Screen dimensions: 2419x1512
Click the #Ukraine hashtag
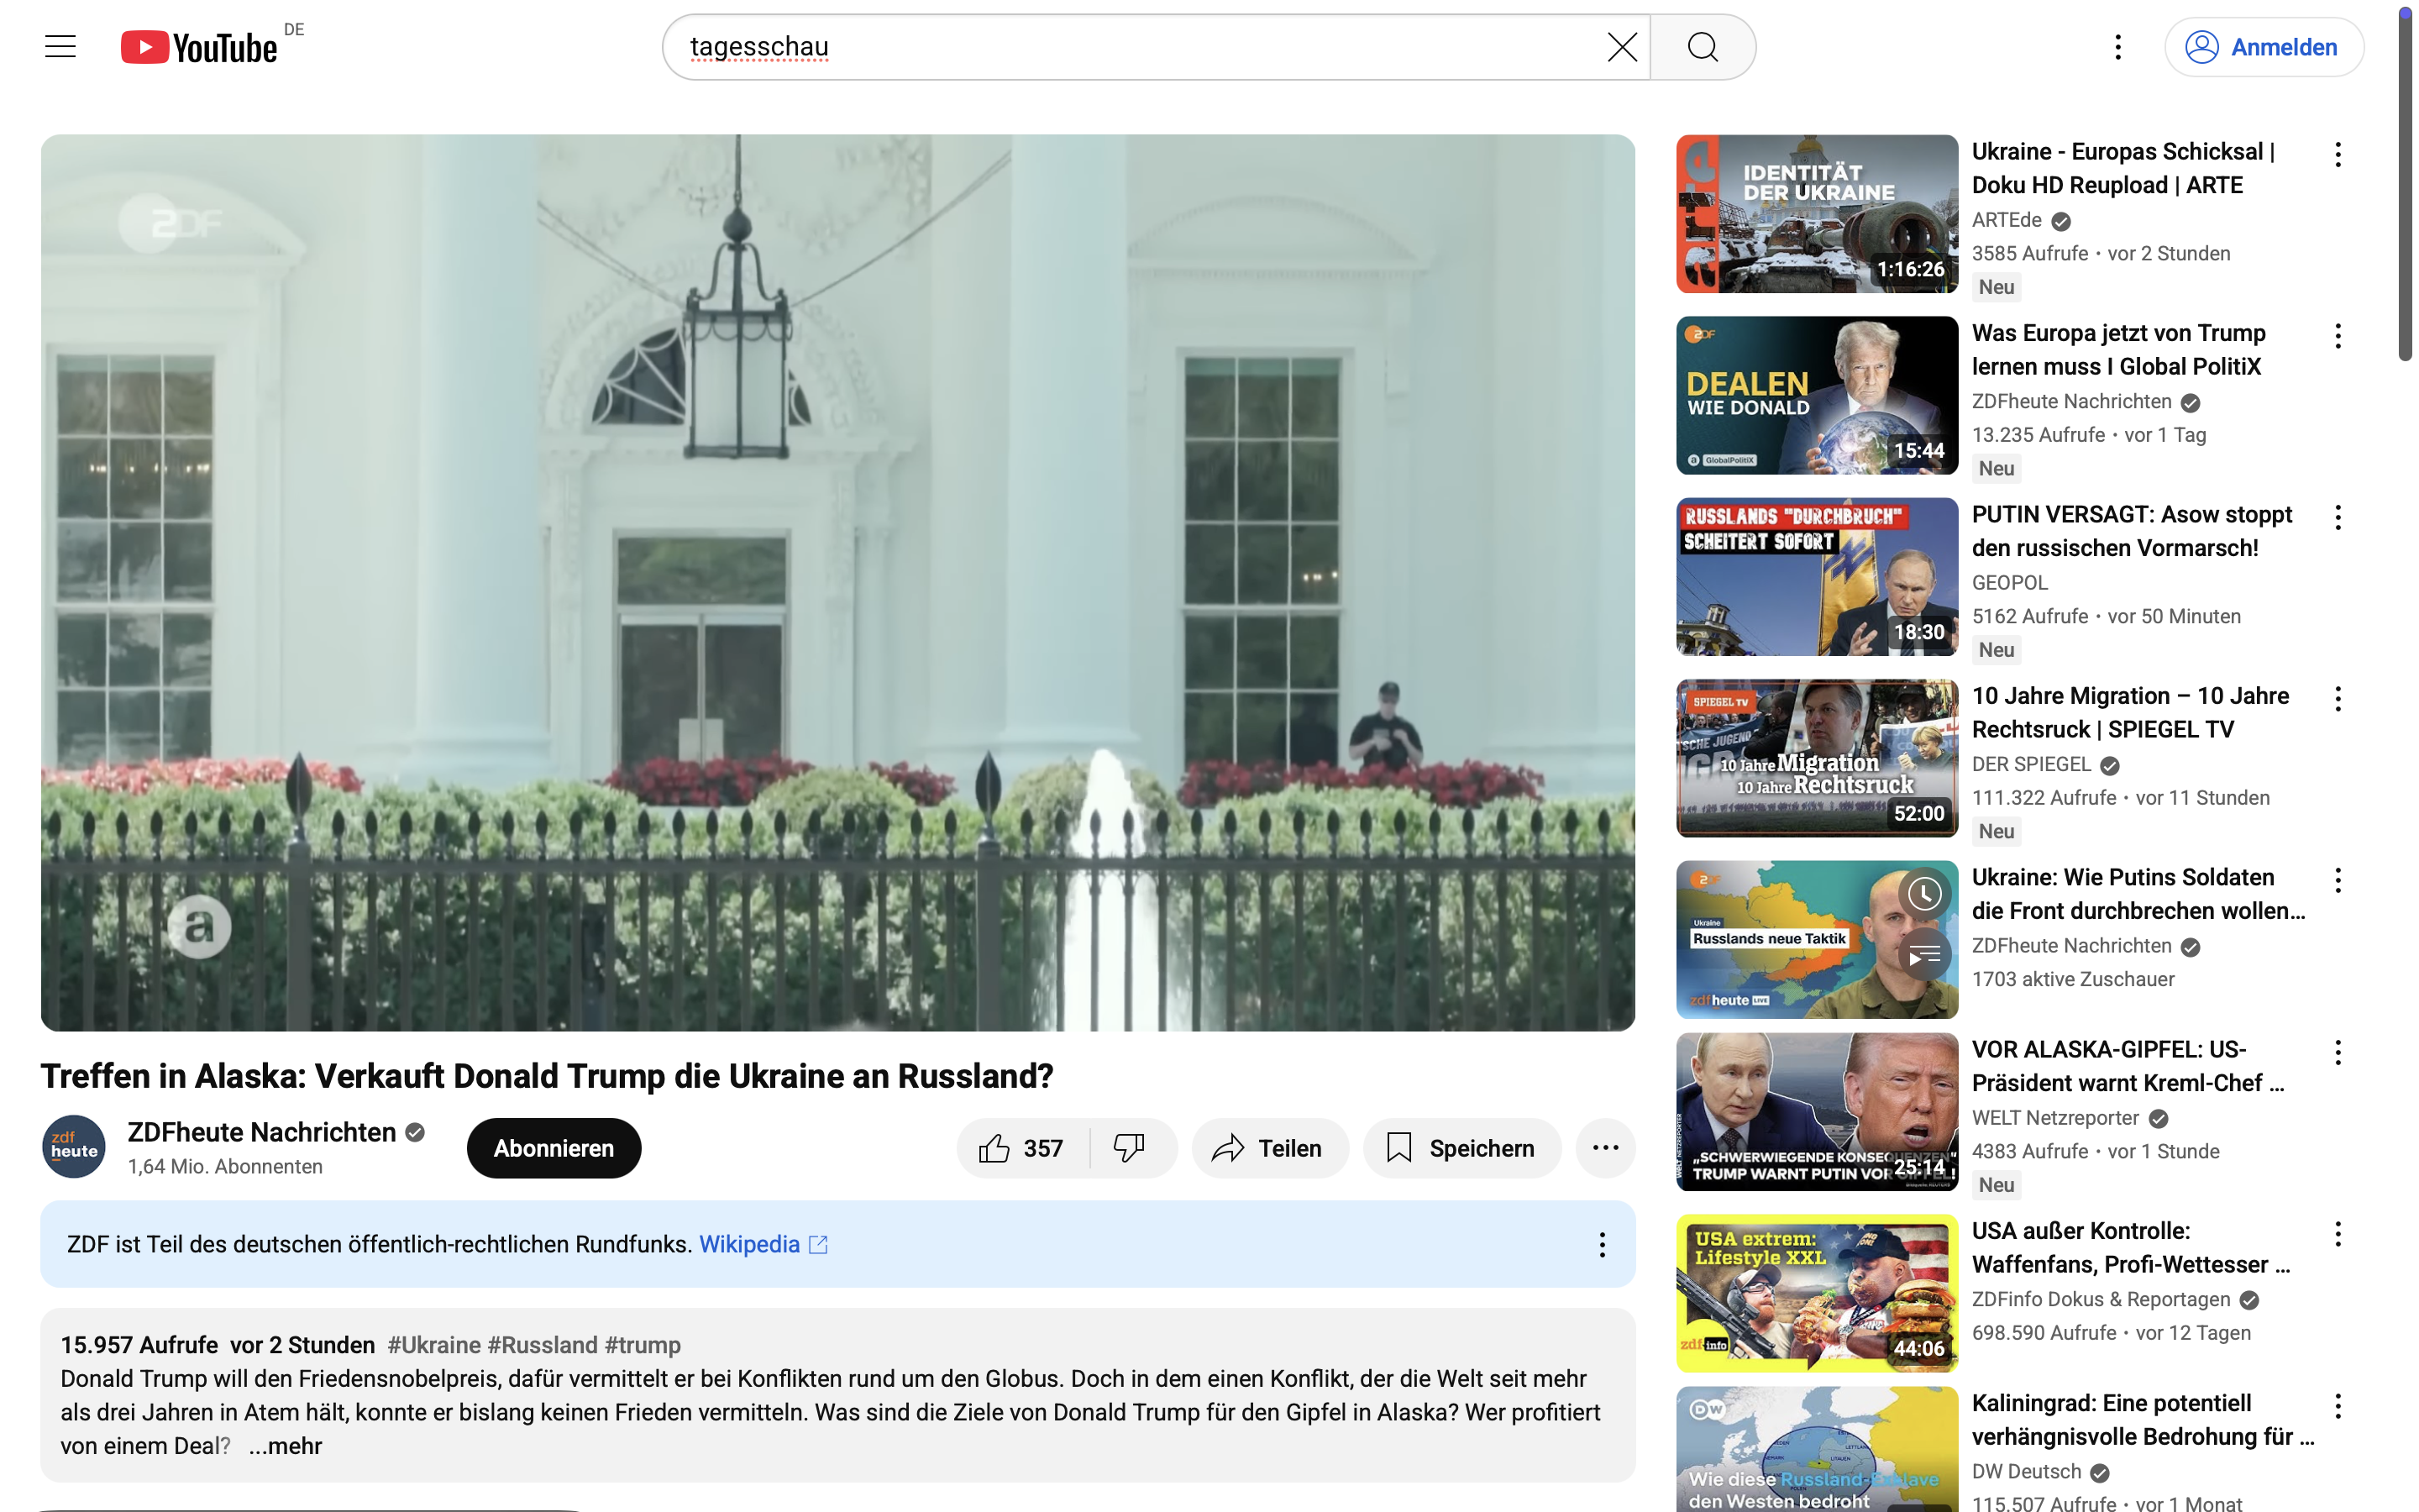433,1345
